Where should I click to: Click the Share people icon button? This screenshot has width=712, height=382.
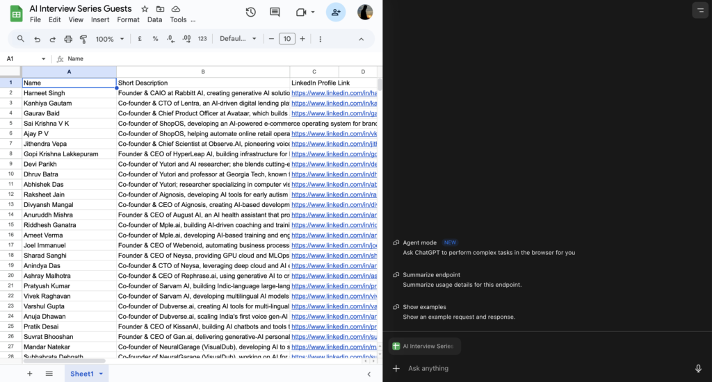click(x=336, y=13)
